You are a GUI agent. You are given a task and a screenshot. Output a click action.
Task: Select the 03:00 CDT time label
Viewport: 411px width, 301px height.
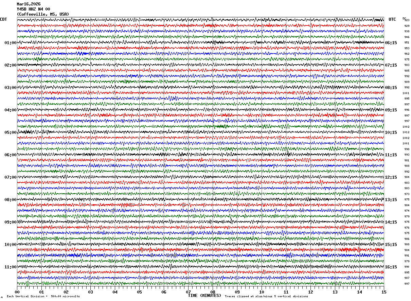(11, 88)
